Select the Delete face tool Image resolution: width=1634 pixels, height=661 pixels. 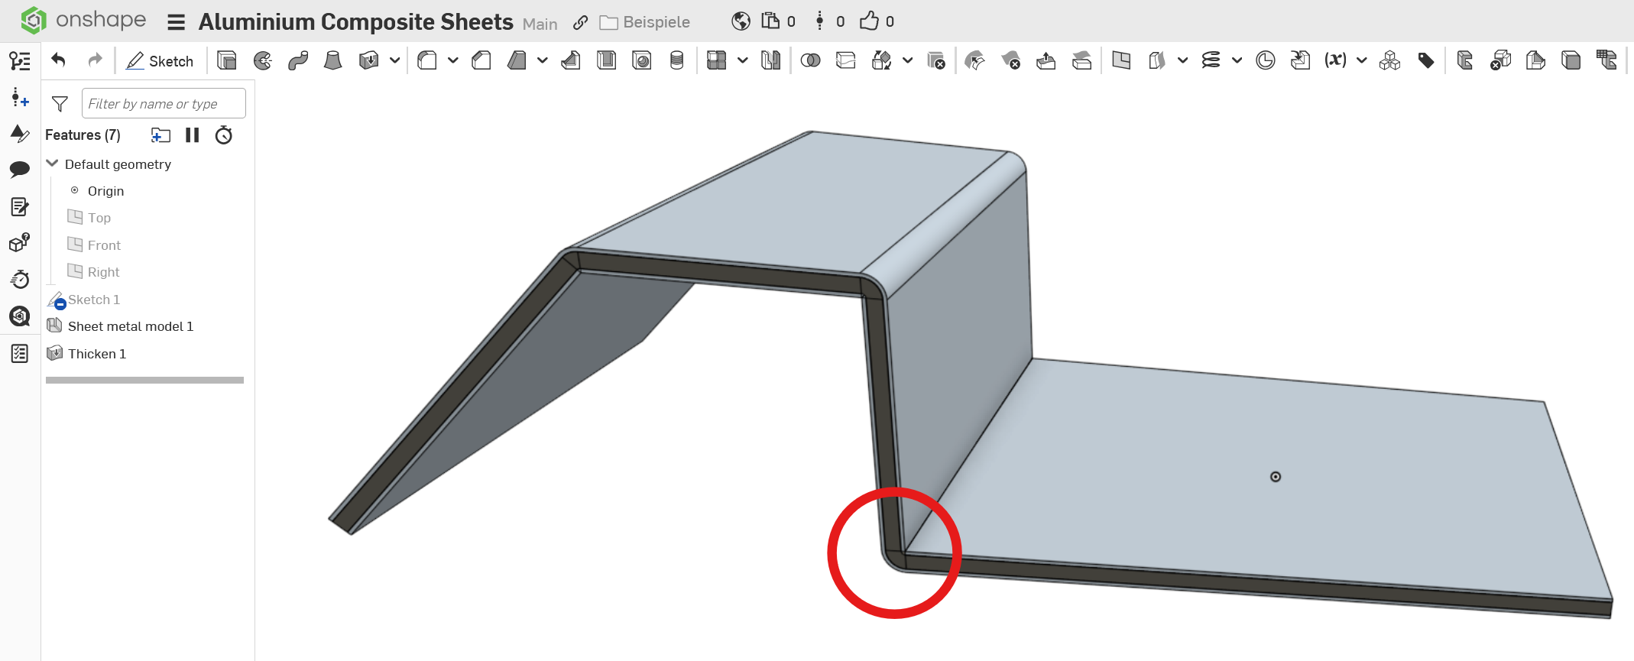click(x=1010, y=60)
